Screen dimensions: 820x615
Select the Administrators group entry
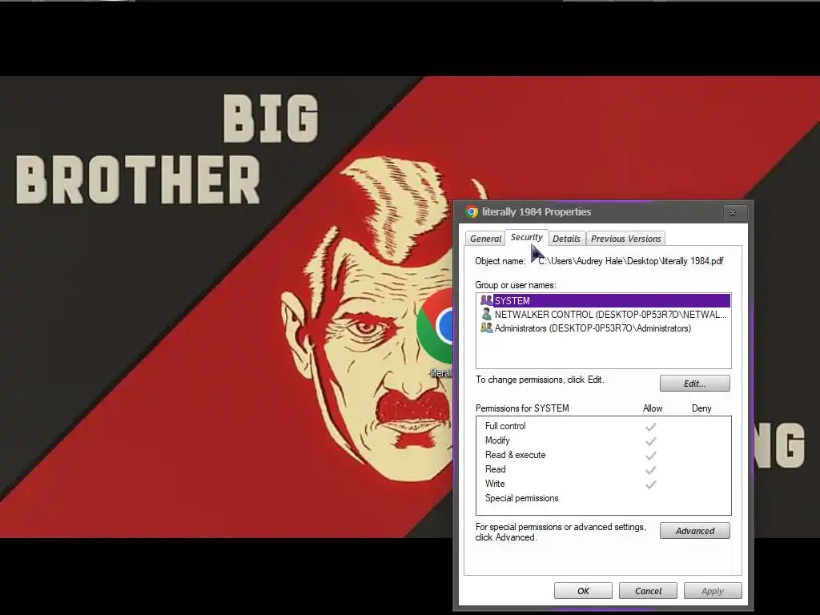point(604,328)
